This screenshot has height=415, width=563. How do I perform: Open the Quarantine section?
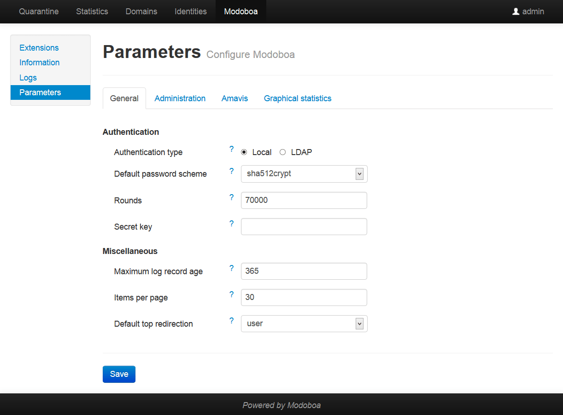click(x=39, y=12)
